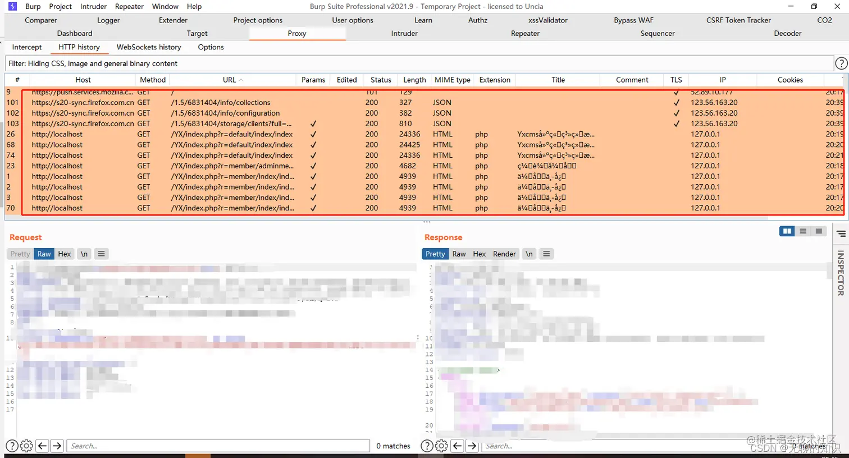The image size is (849, 458).
Task: Open the Bypass WAF tab
Action: [x=633, y=20]
